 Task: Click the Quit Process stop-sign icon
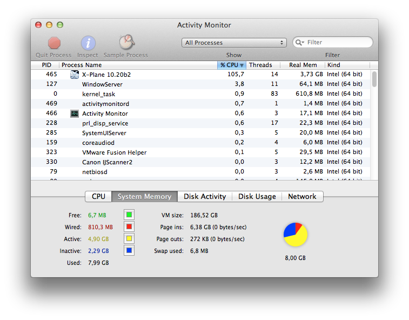(54, 43)
